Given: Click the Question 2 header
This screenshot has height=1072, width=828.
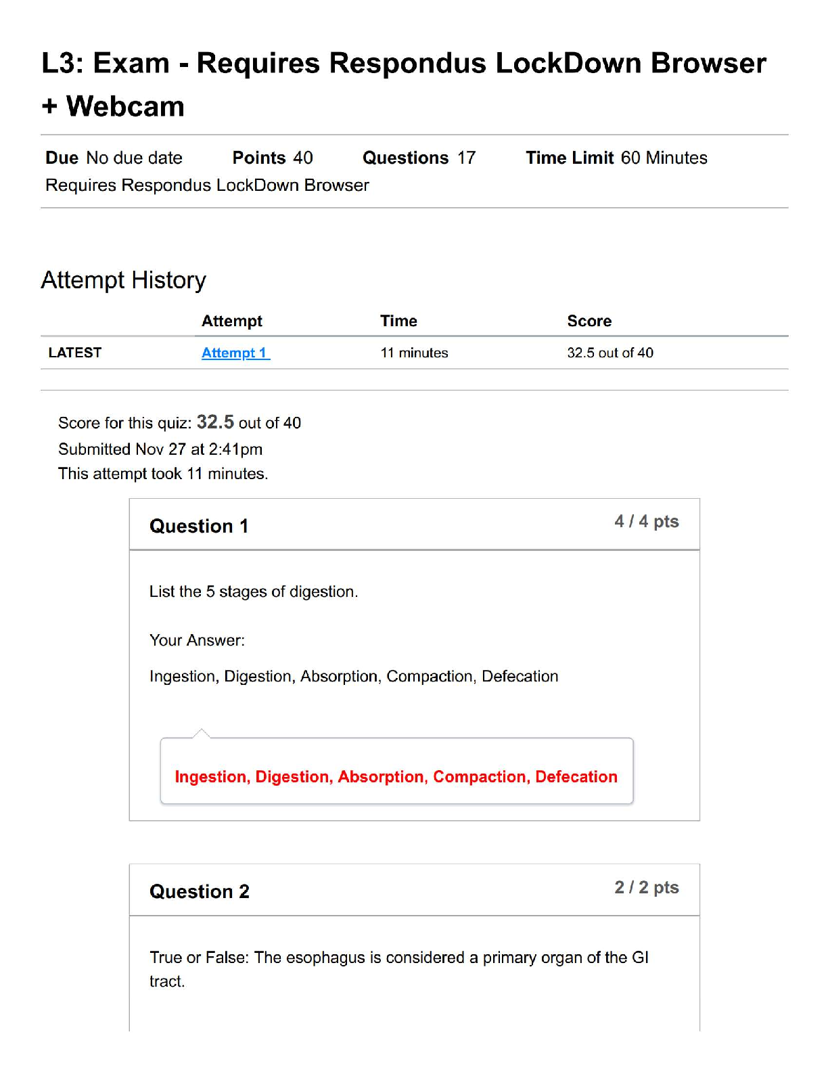Looking at the screenshot, I should (200, 891).
